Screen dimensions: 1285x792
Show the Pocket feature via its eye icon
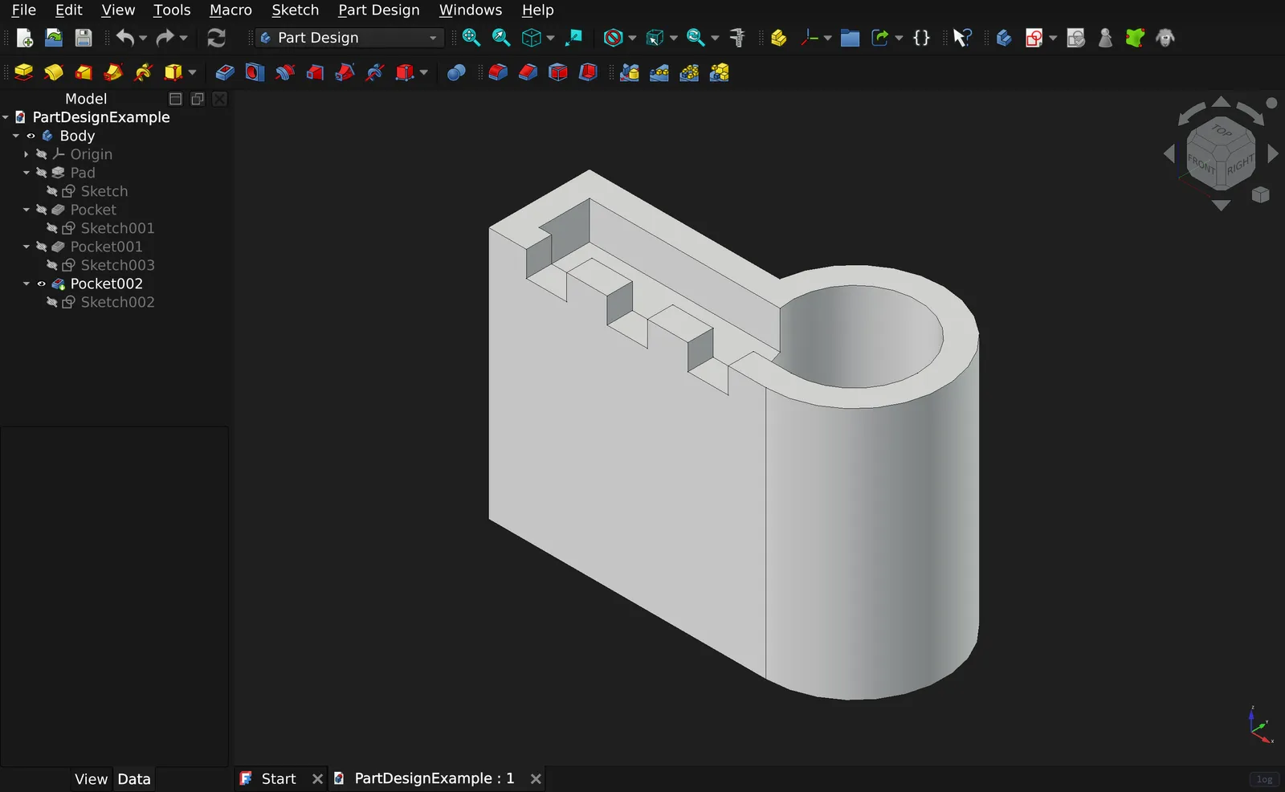(x=41, y=210)
